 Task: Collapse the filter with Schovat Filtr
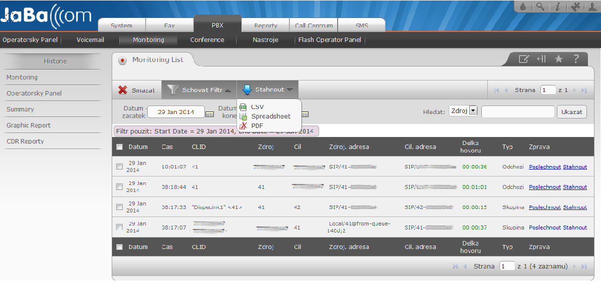(x=199, y=90)
